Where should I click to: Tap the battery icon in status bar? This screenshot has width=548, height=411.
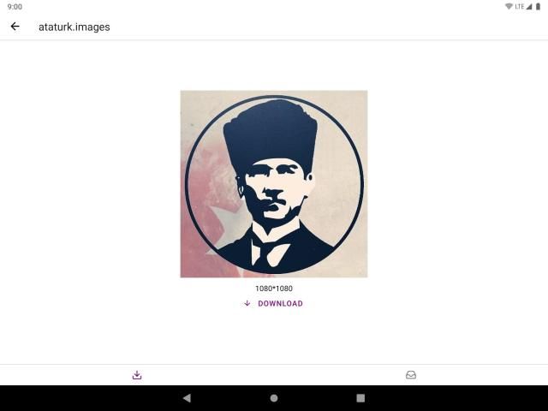538,7
